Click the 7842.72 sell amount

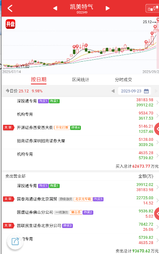146,224
